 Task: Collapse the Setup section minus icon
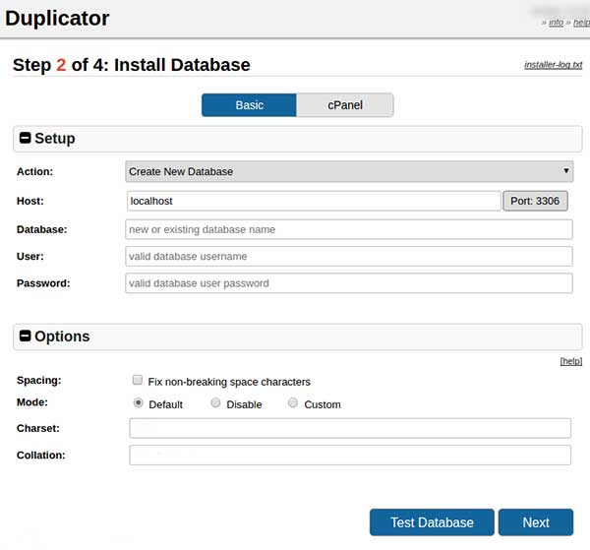coord(25,138)
